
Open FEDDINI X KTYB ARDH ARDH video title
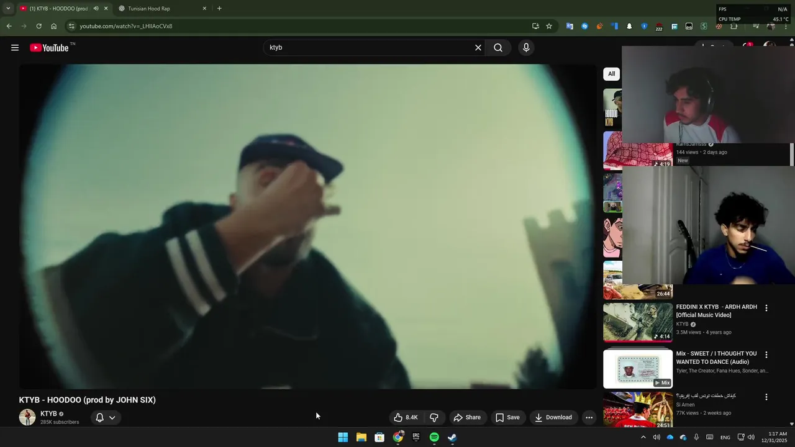coord(716,311)
